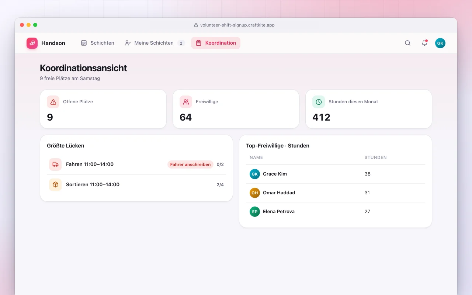Screen dimensions: 472x295
Task: Click the STUNDEN column header
Action: click(x=375, y=157)
